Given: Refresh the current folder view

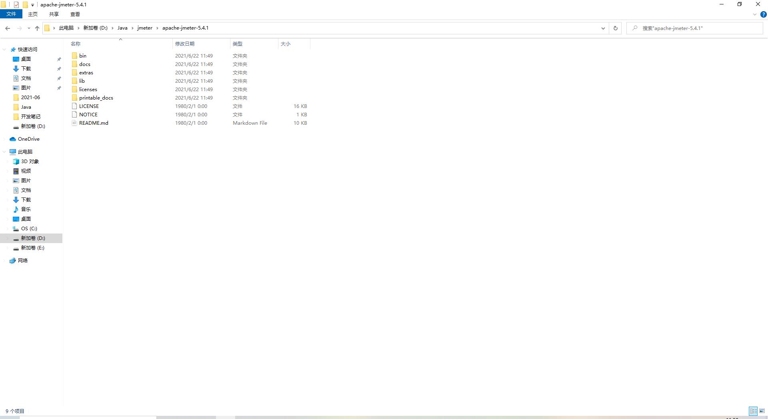Looking at the screenshot, I should pyautogui.click(x=615, y=28).
